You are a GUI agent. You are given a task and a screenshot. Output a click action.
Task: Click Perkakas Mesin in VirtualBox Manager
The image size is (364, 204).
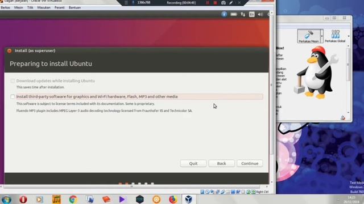(x=308, y=36)
